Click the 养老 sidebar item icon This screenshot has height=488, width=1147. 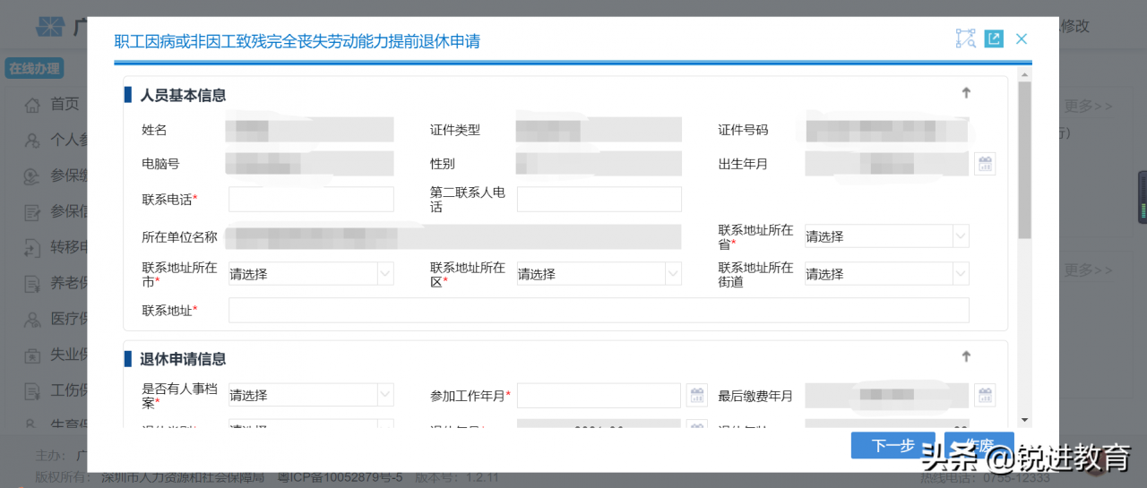coord(32,284)
